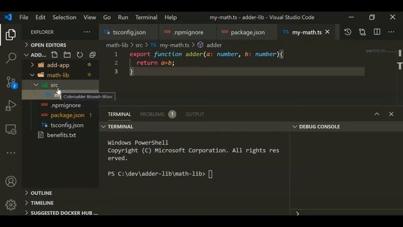Place cursor on code line 2 return statement
This screenshot has width=403, height=227.
pos(156,63)
